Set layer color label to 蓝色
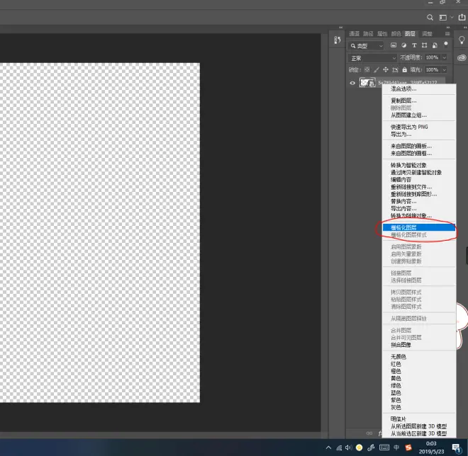The width and height of the screenshot is (468, 456). coord(419,393)
